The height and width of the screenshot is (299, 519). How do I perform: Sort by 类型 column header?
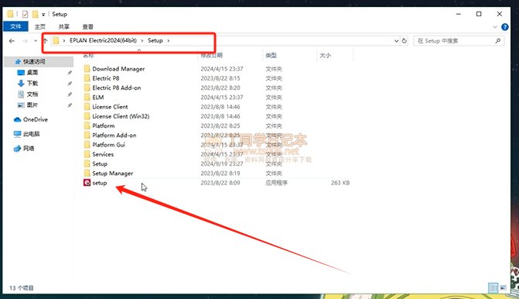click(271, 55)
